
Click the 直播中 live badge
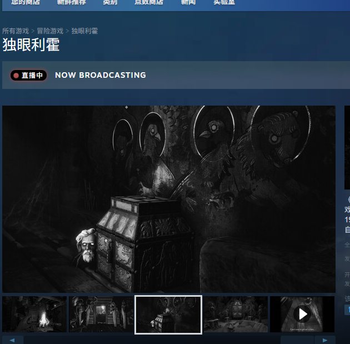click(x=28, y=75)
